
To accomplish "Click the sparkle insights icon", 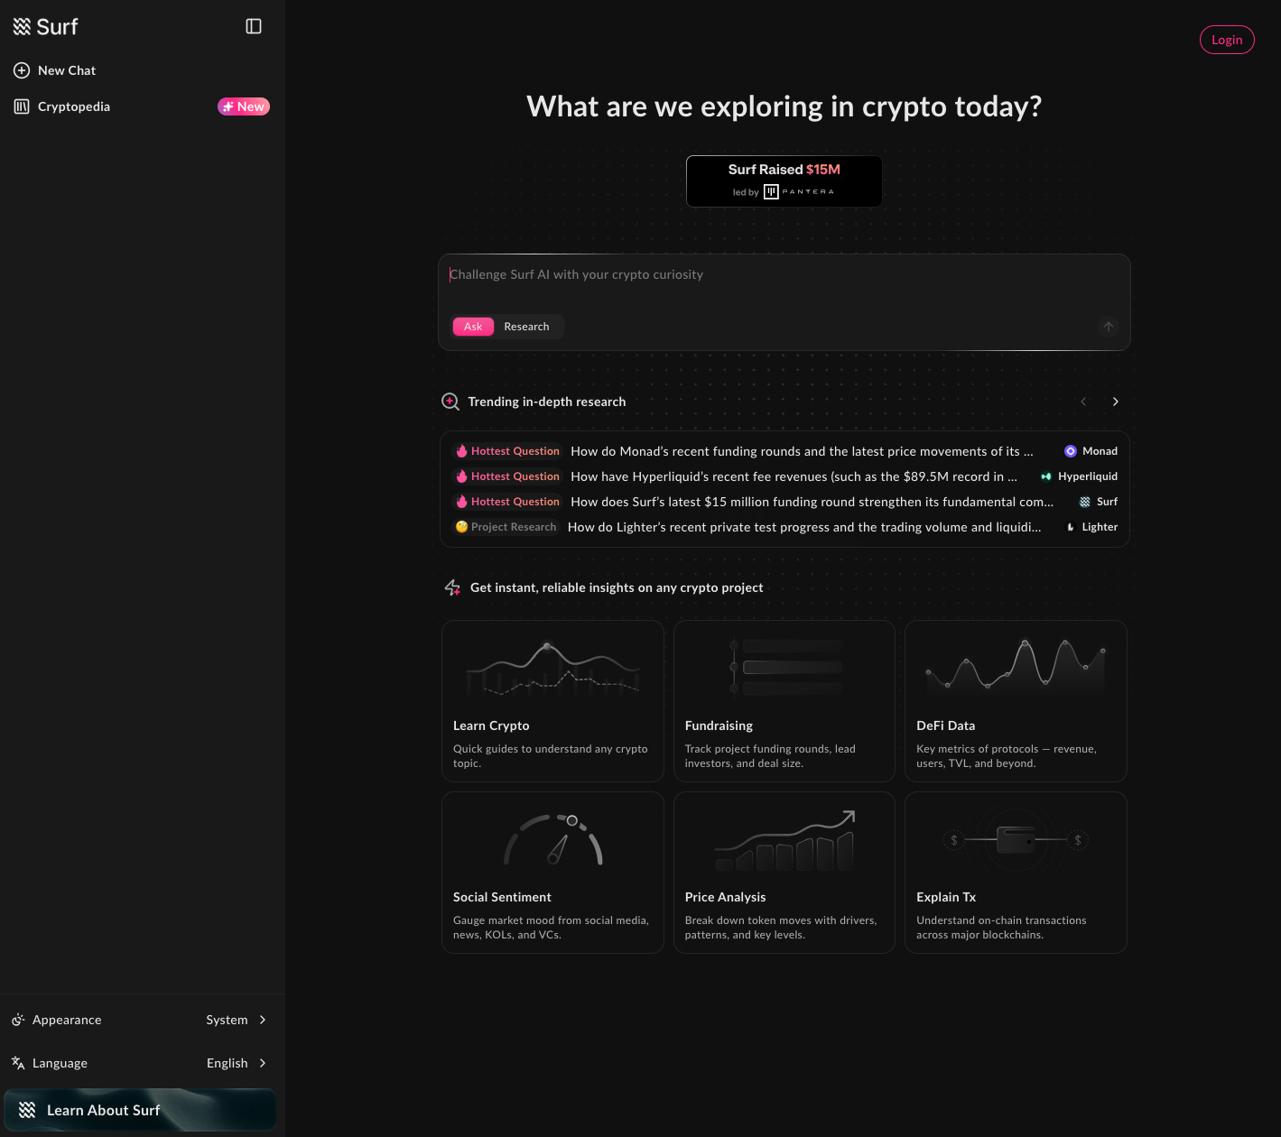I will (453, 587).
